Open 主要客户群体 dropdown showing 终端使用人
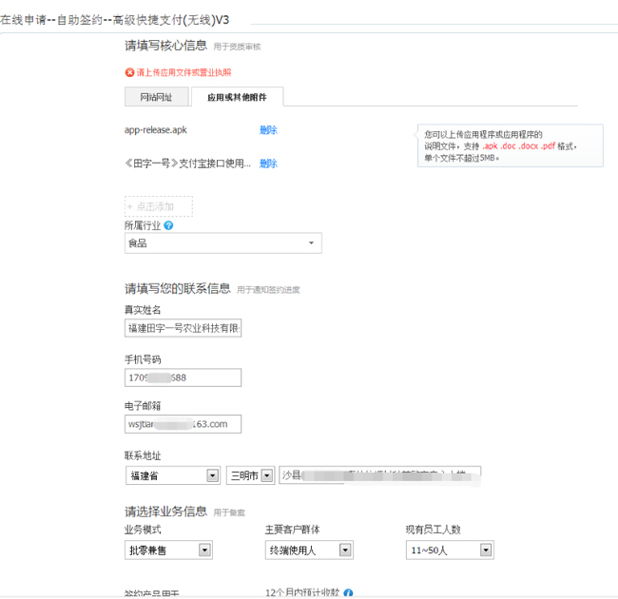The height and width of the screenshot is (599, 618). coord(308,550)
